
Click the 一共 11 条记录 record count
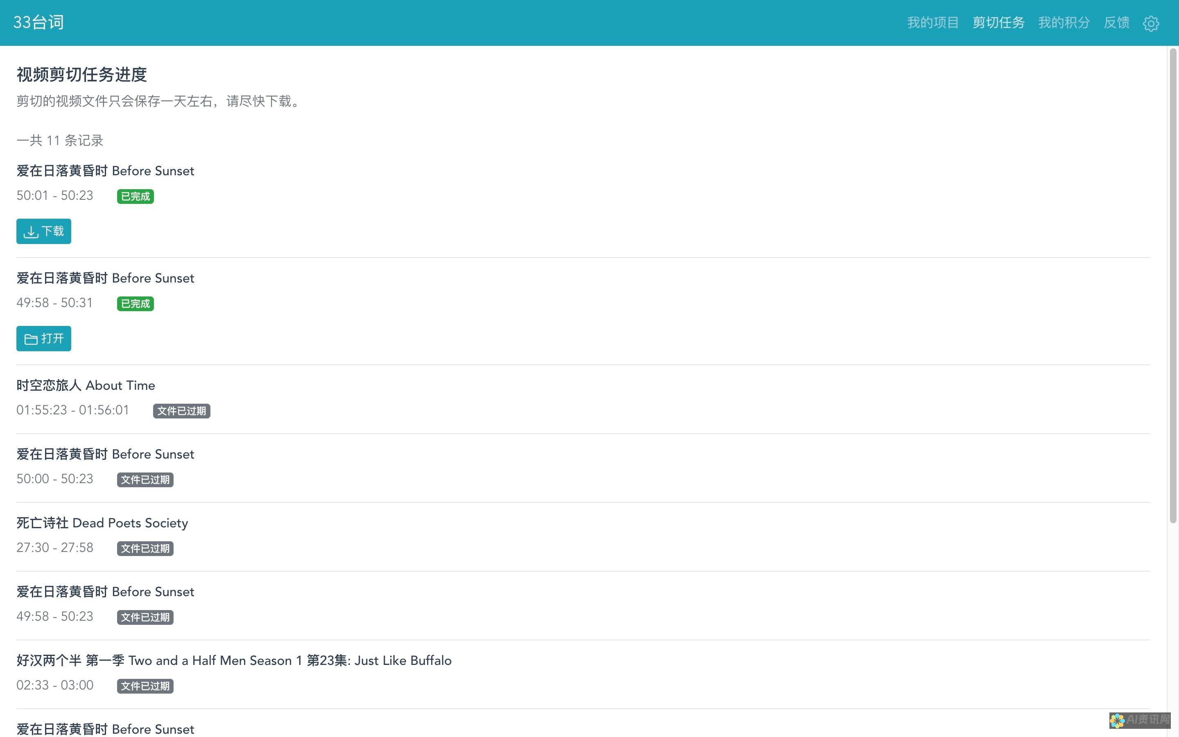(x=60, y=140)
